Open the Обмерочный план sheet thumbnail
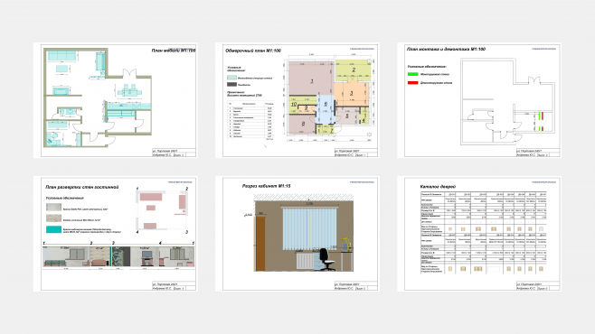This screenshot has height=334, width=595. pos(297,100)
